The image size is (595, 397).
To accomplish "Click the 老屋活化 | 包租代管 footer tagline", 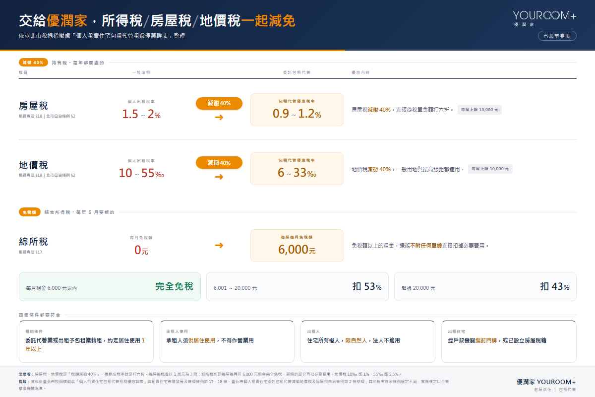I will [x=555, y=390].
